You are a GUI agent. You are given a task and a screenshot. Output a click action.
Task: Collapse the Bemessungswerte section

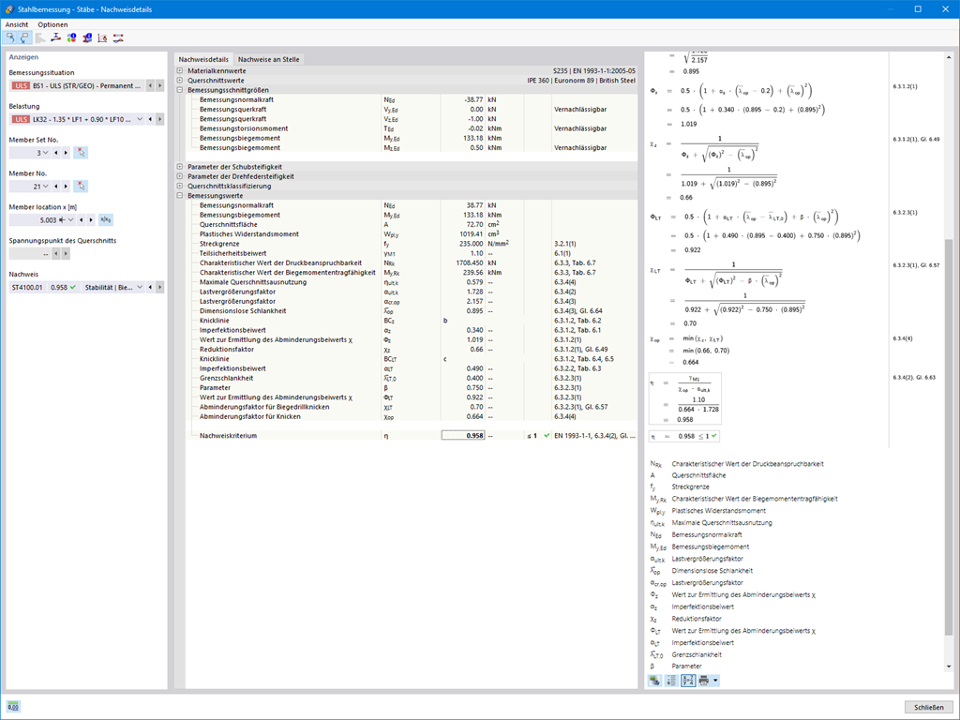180,195
